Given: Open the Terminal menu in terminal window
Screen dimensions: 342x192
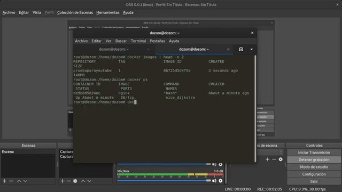Looking at the screenshot, I should click(138, 41).
